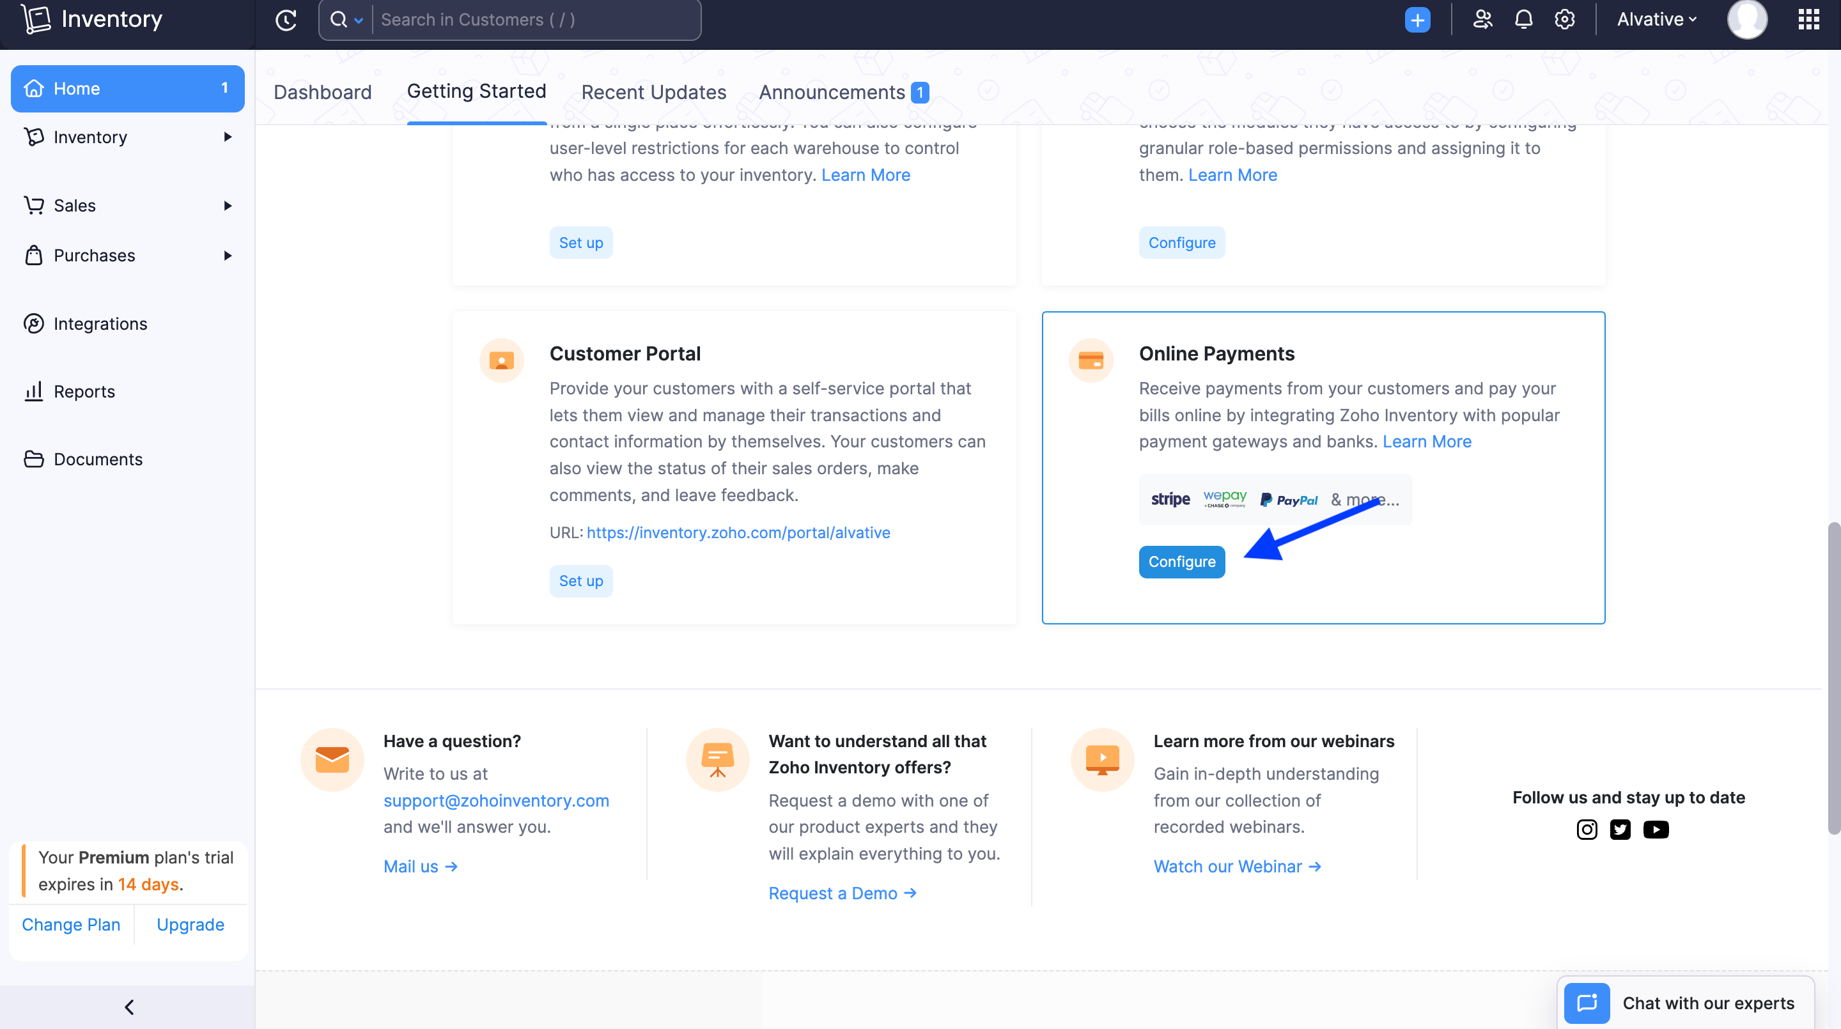Screen dimensions: 1841x1029
Task: Collapse the sidebar with chevron
Action: 128,1007
